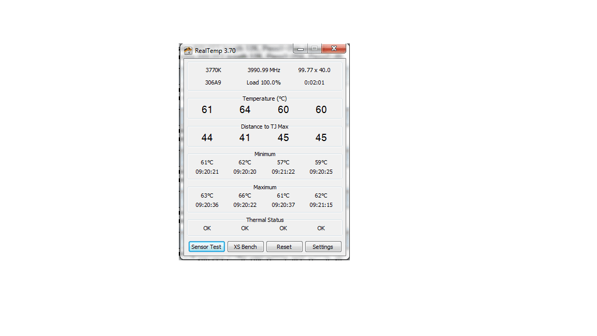Click the maximum timestamp 09:21:15
597x336 pixels.
pyautogui.click(x=321, y=205)
